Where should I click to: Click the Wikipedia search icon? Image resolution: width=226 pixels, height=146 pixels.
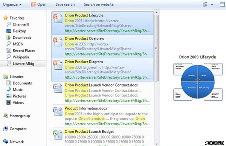point(9,57)
